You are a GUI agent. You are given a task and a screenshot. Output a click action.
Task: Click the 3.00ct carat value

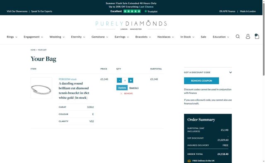pyautogui.click(x=90, y=107)
